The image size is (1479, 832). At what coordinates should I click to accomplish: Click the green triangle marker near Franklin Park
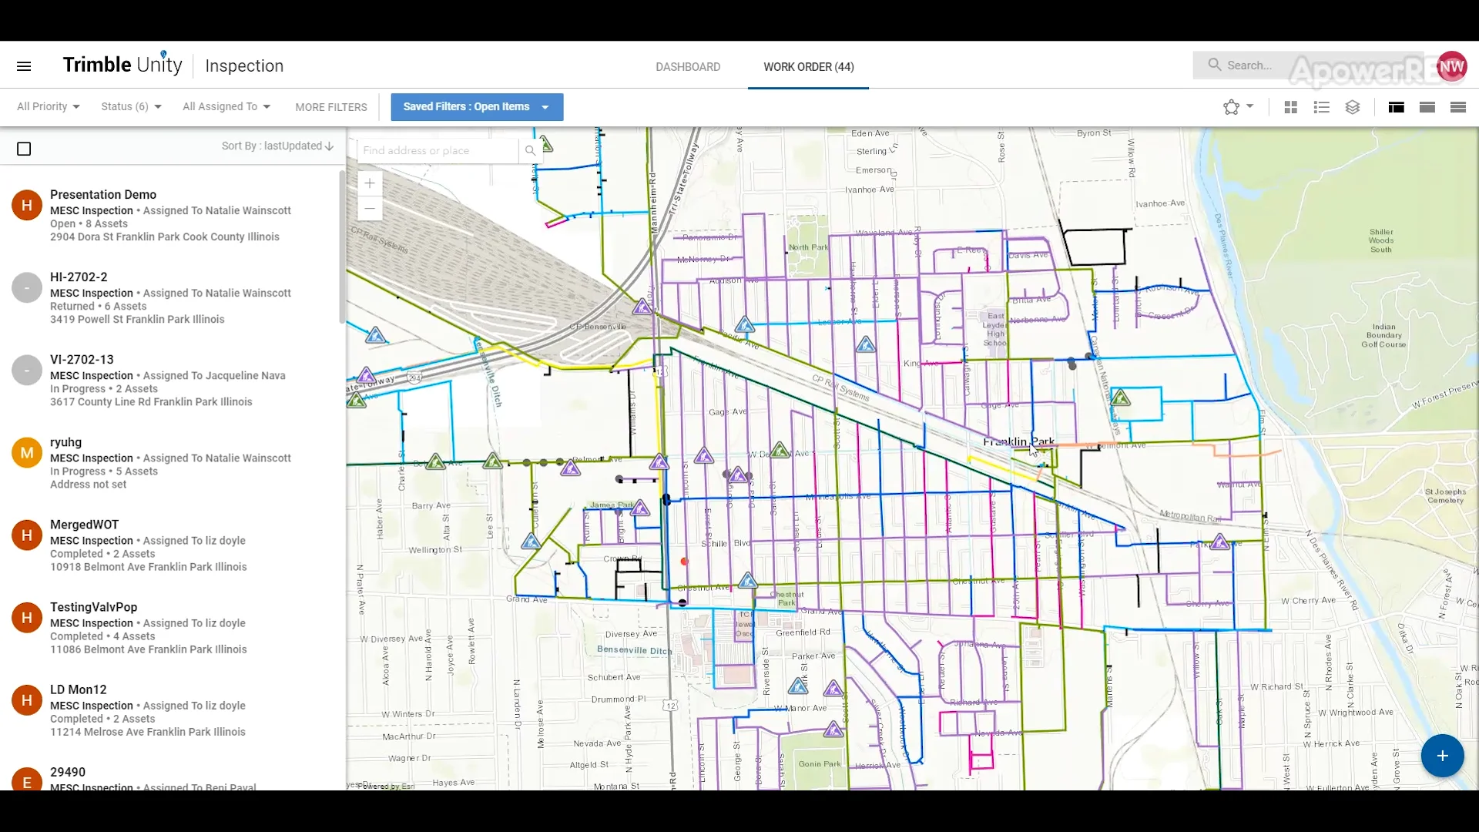click(1120, 398)
